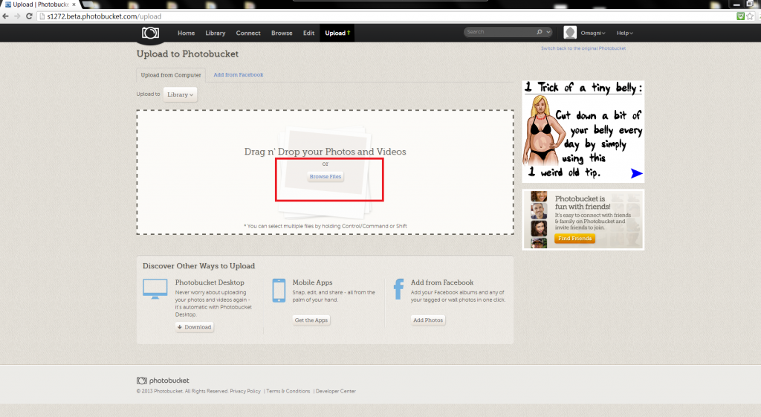Screen dimensions: 761x417
Task: Click the browser address bar URL
Action: [104, 16]
